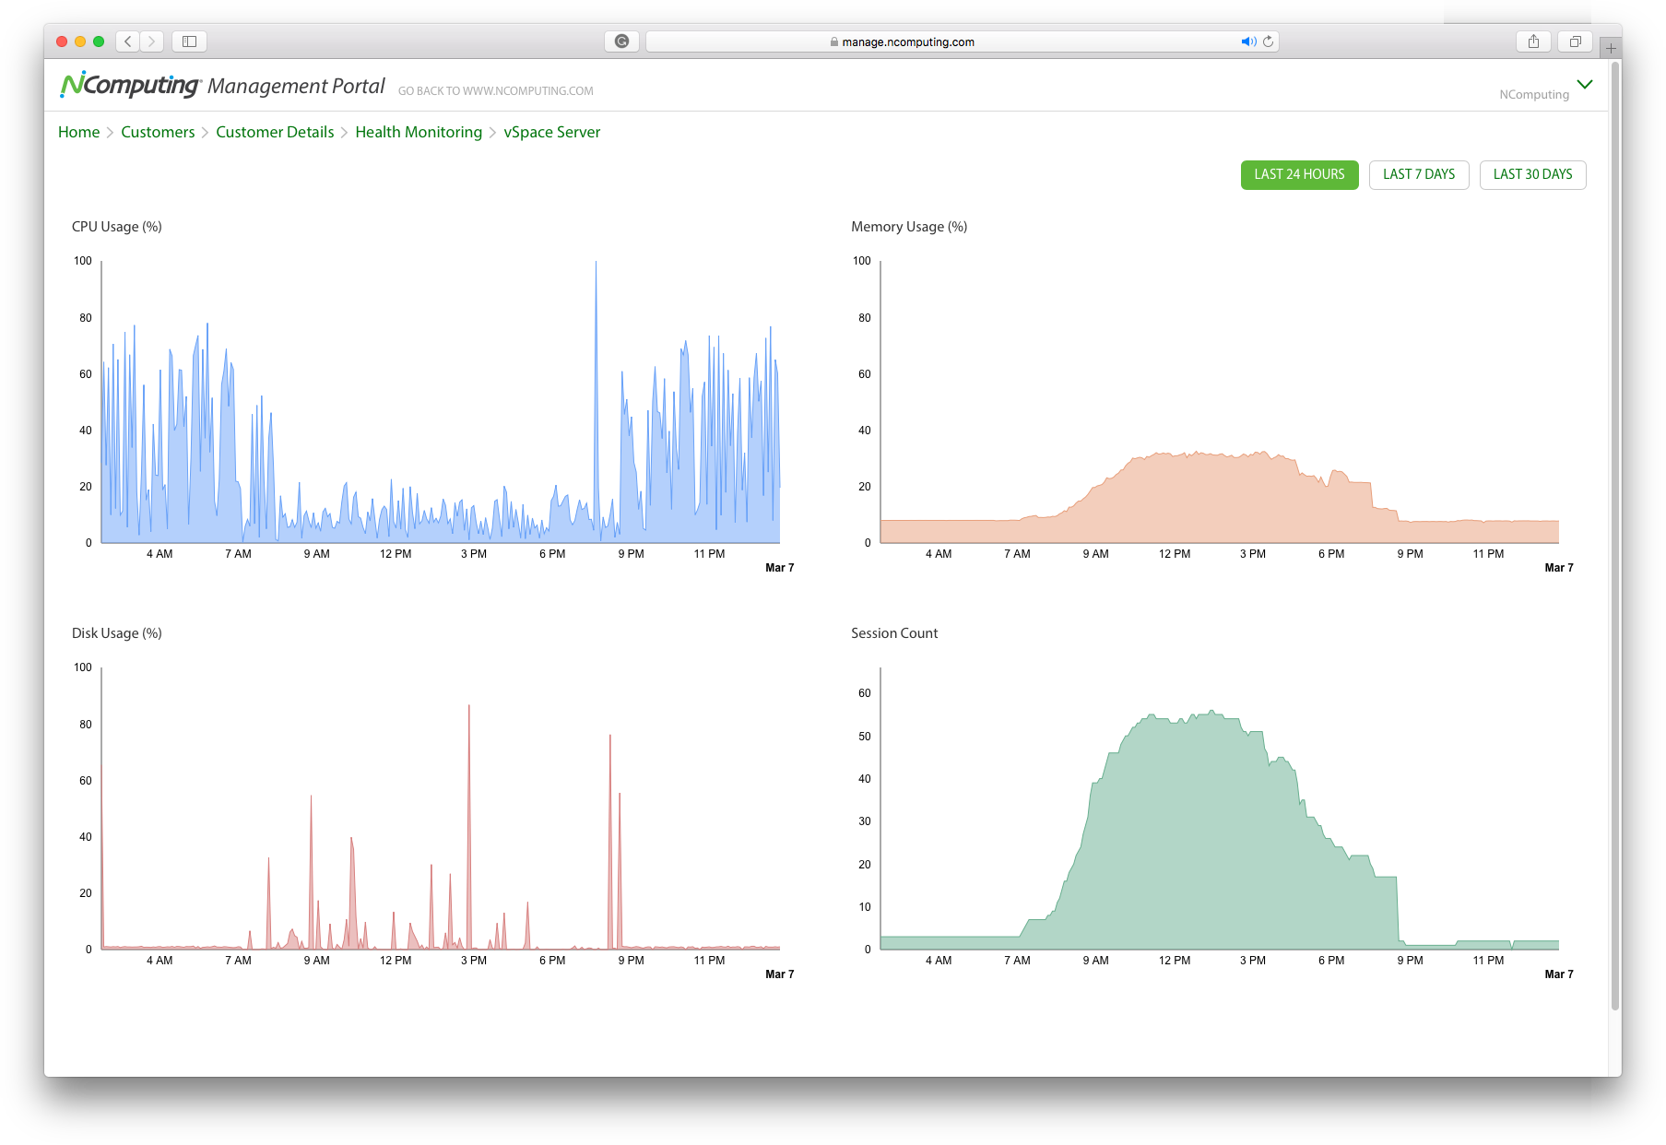Show all tabs overview button
The width and height of the screenshot is (1666, 1145).
(x=1575, y=41)
